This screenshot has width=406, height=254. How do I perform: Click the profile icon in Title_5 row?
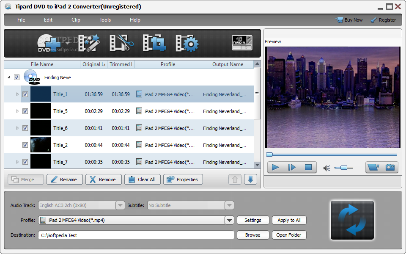139,111
